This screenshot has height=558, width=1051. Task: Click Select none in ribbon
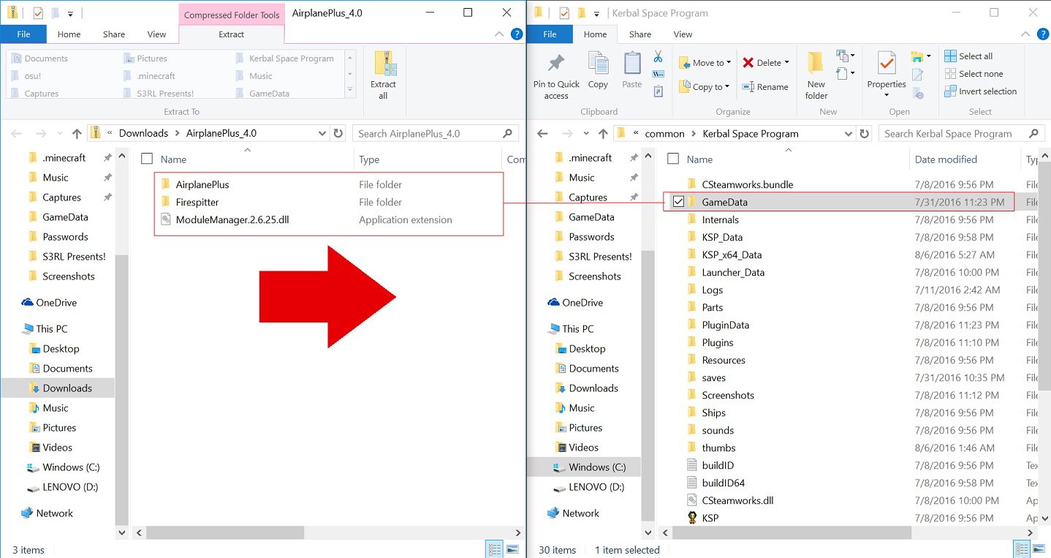coord(974,74)
